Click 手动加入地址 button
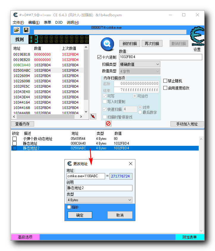Screen dimensions: 215x251 coord(187,124)
